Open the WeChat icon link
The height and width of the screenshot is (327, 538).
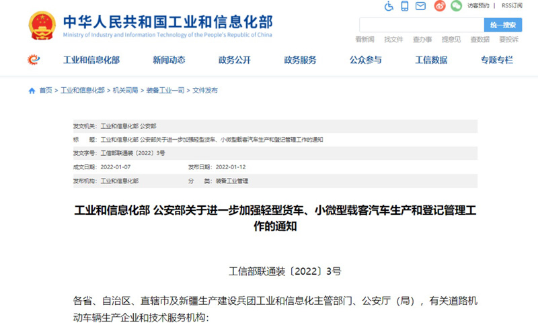[456, 6]
